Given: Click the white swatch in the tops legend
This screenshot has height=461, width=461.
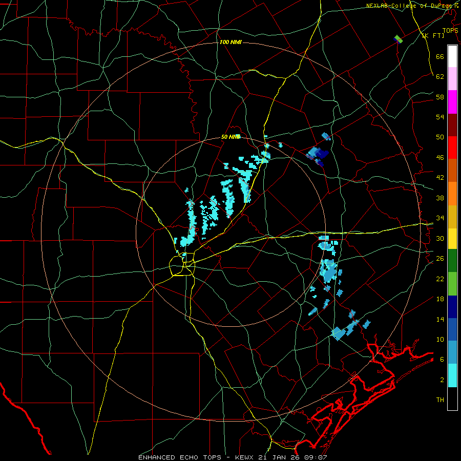Looking at the screenshot, I should pos(452,56).
